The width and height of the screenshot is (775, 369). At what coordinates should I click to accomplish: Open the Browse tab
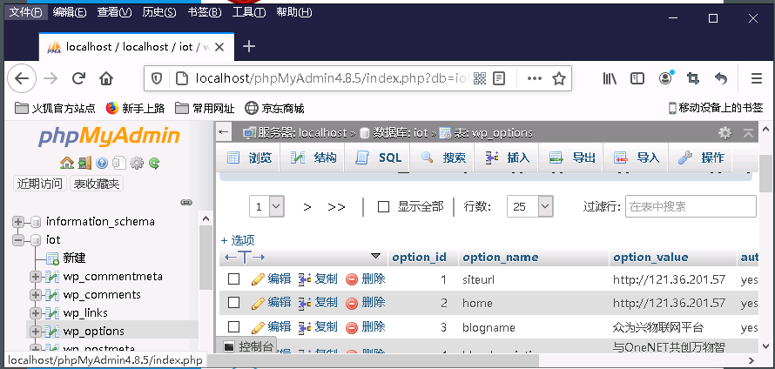point(249,158)
